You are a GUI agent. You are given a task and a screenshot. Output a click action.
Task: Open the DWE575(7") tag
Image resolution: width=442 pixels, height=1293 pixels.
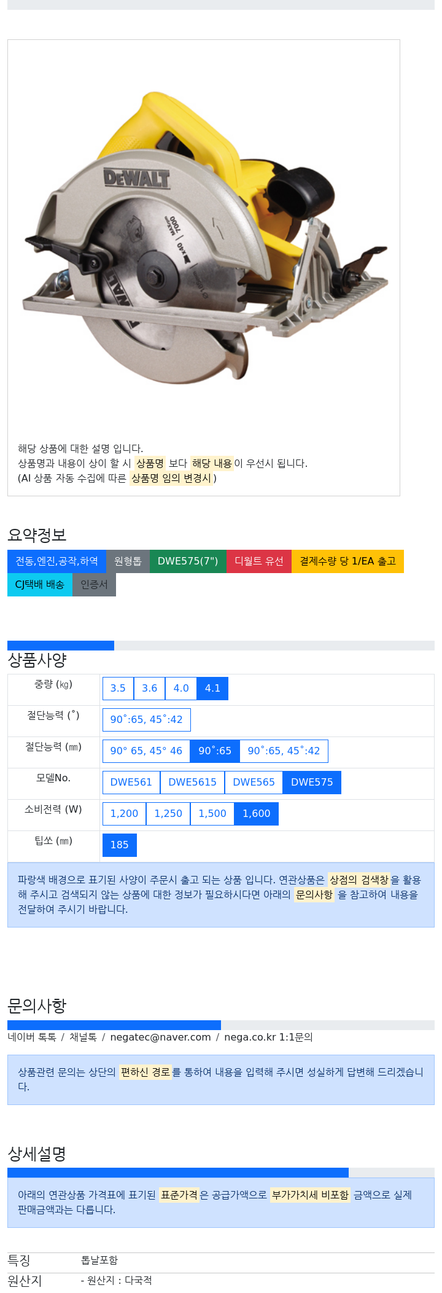[188, 561]
